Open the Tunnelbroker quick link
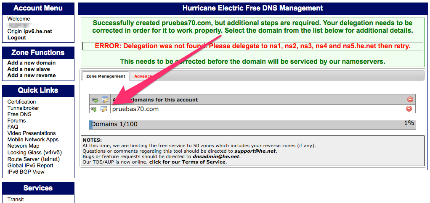 tap(23, 108)
